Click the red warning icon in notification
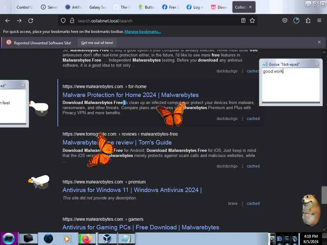327x245 pixels. coord(9,42)
